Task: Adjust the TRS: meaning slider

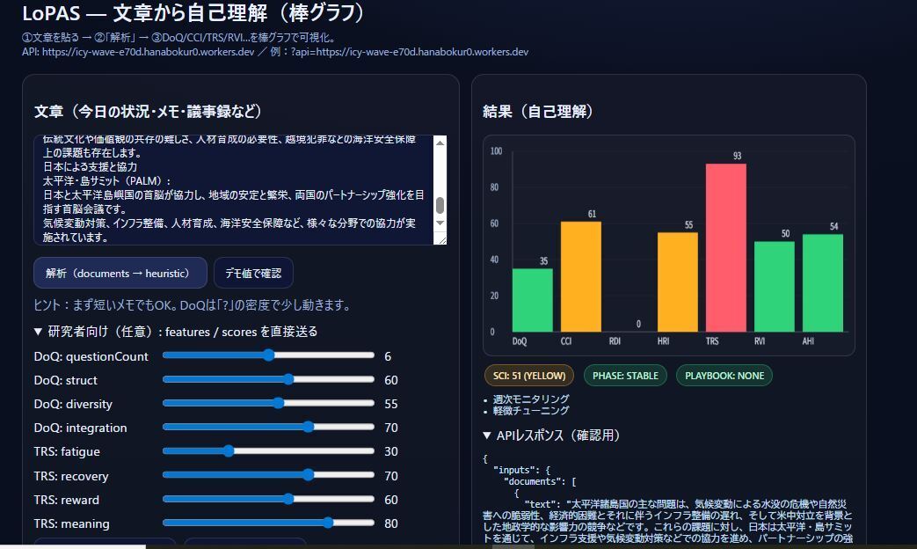Action: (x=328, y=523)
